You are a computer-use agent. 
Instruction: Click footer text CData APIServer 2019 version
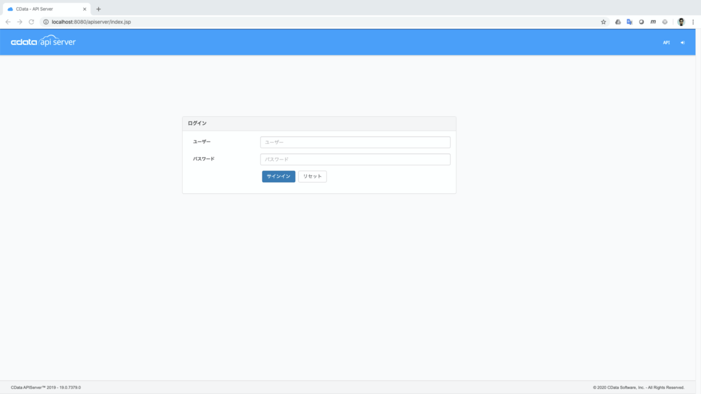click(x=46, y=388)
